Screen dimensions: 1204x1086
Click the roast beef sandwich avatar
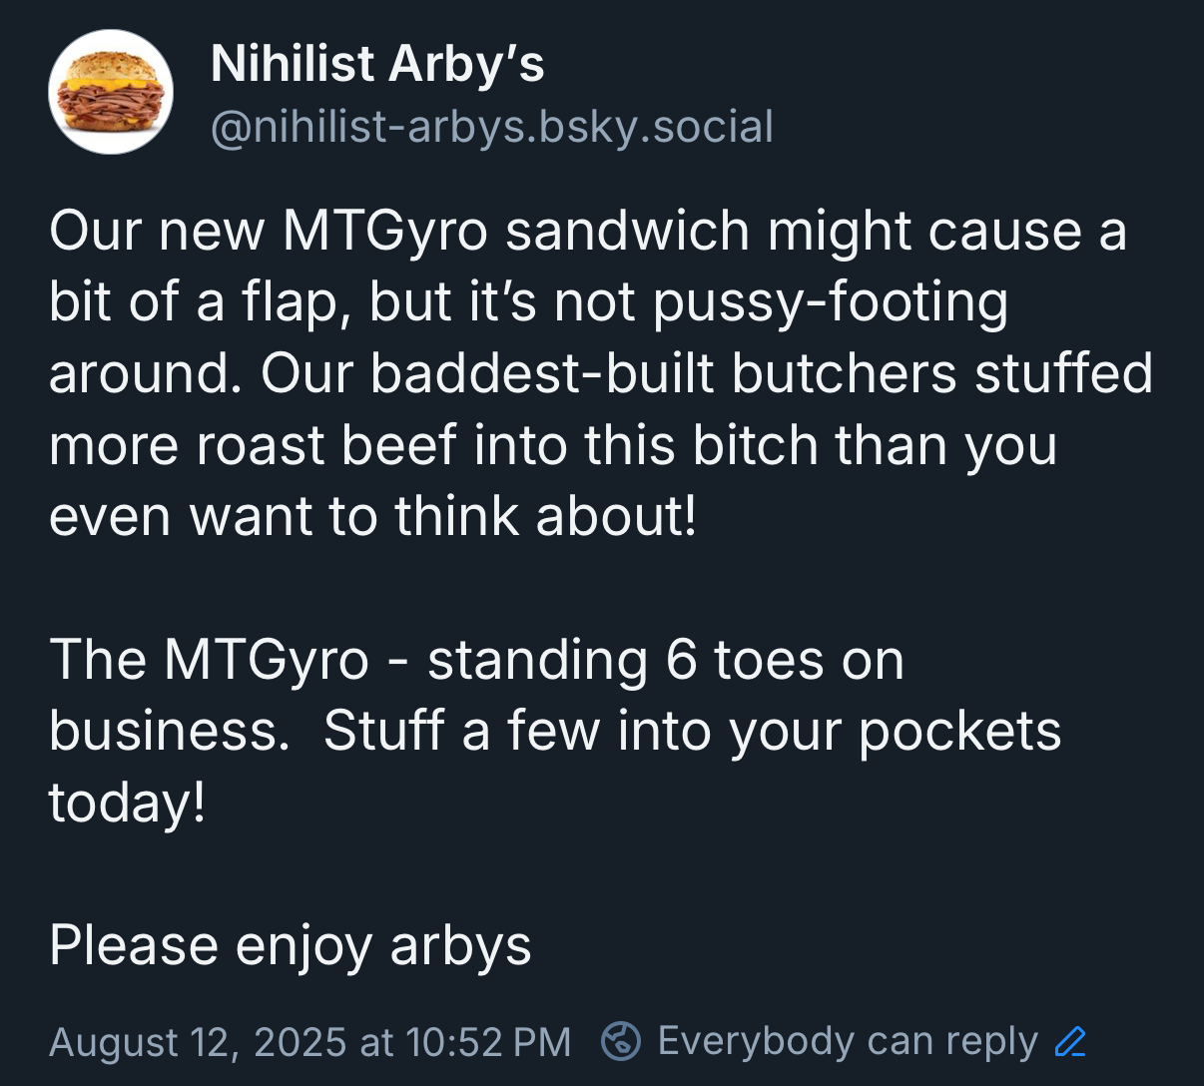click(x=111, y=92)
